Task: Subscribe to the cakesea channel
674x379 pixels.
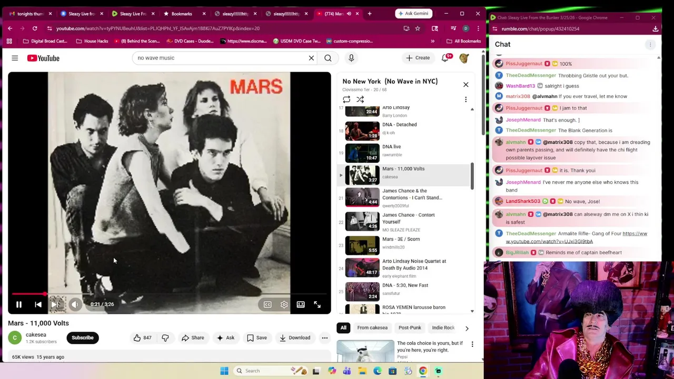Action: (83, 338)
